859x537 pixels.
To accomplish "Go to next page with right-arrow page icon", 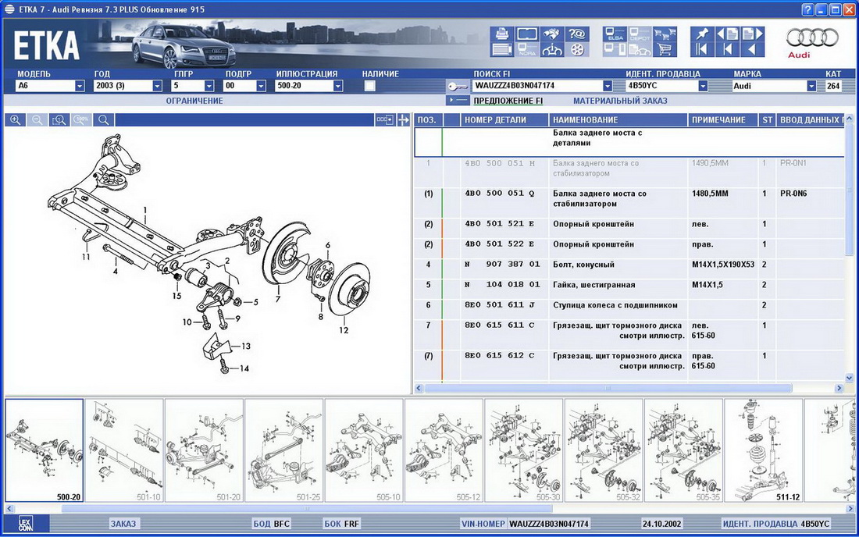I will click(x=751, y=34).
